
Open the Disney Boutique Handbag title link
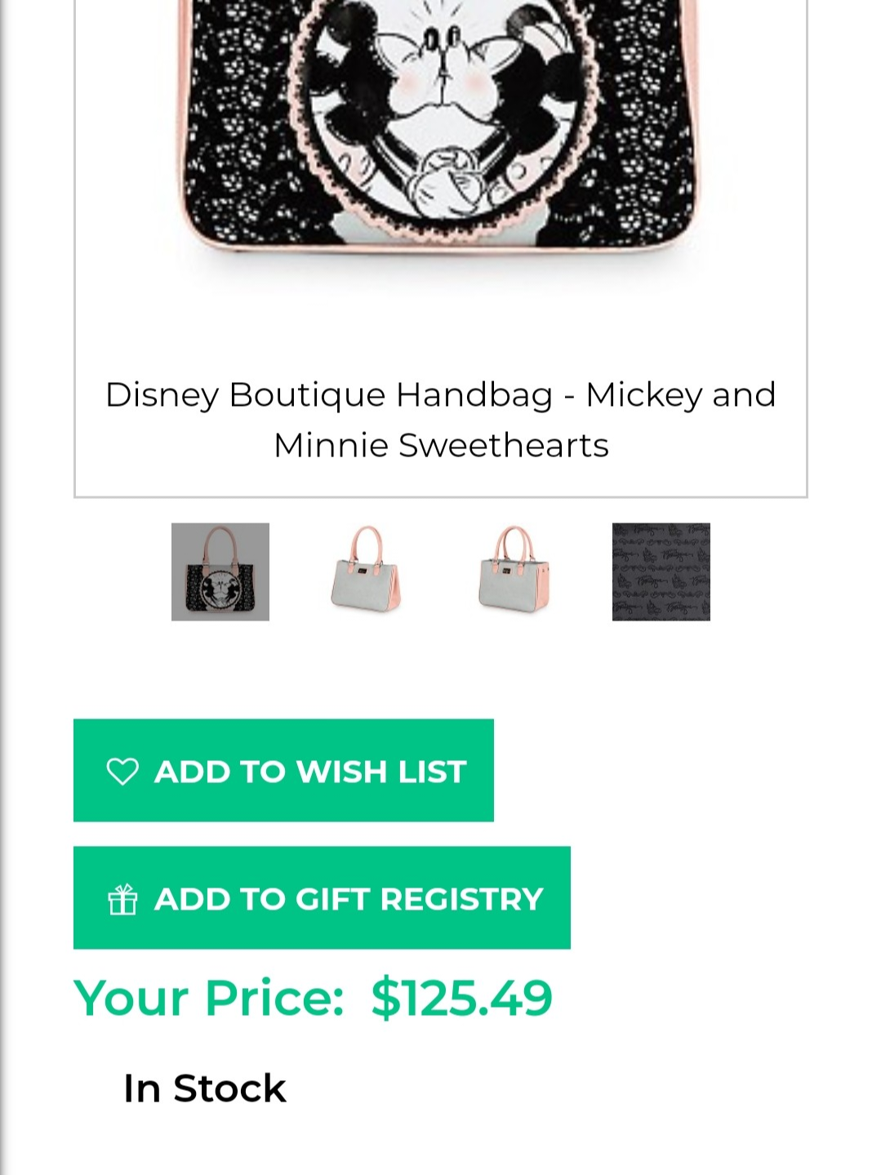pyautogui.click(x=440, y=395)
